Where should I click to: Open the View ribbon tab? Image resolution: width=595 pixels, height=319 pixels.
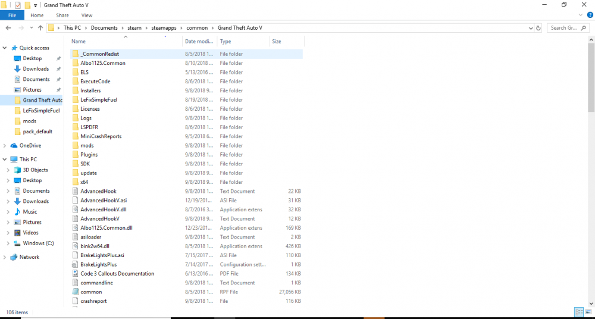[x=86, y=15]
